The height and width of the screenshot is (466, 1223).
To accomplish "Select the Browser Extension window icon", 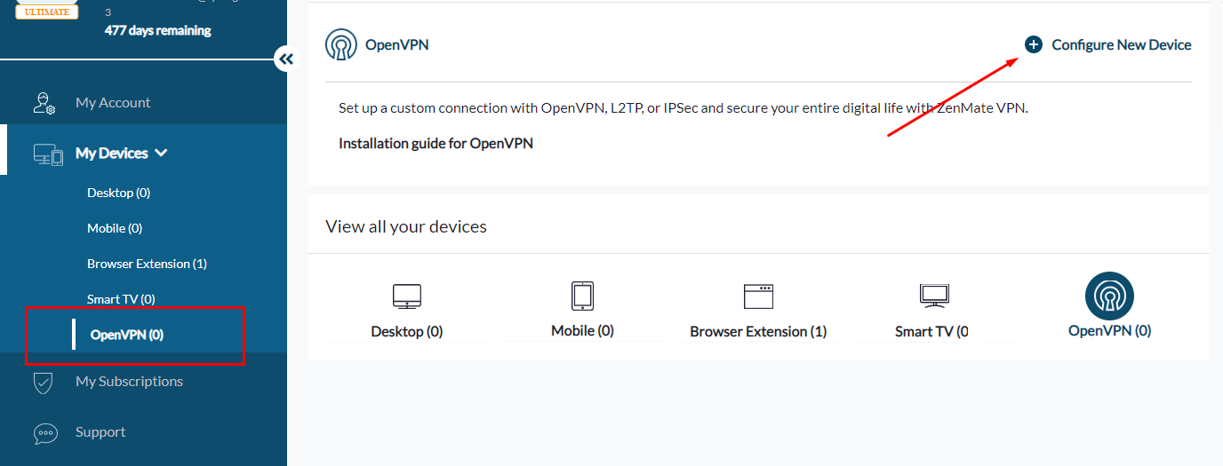I will (758, 296).
